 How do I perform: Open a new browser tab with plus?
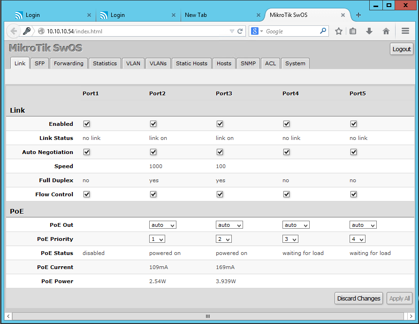tap(358, 15)
